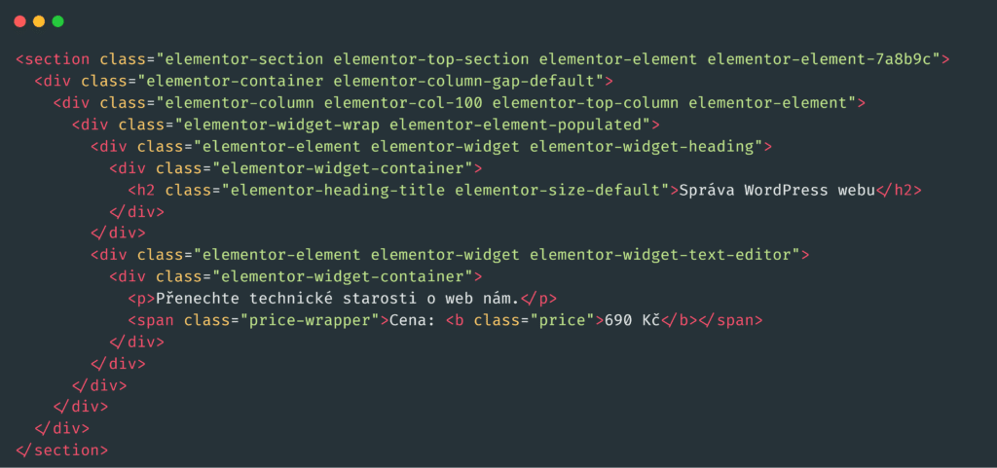Click the 690 Kč price text
The image size is (997, 468).
633,320
